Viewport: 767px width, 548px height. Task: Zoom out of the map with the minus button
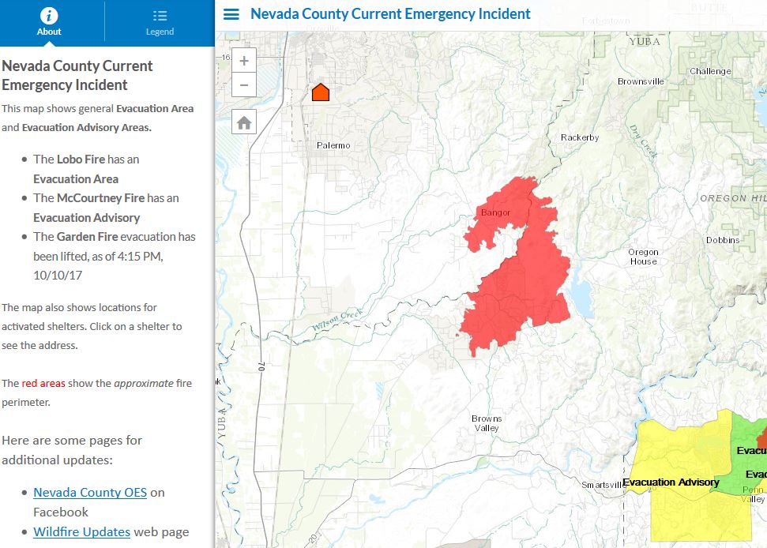[244, 85]
